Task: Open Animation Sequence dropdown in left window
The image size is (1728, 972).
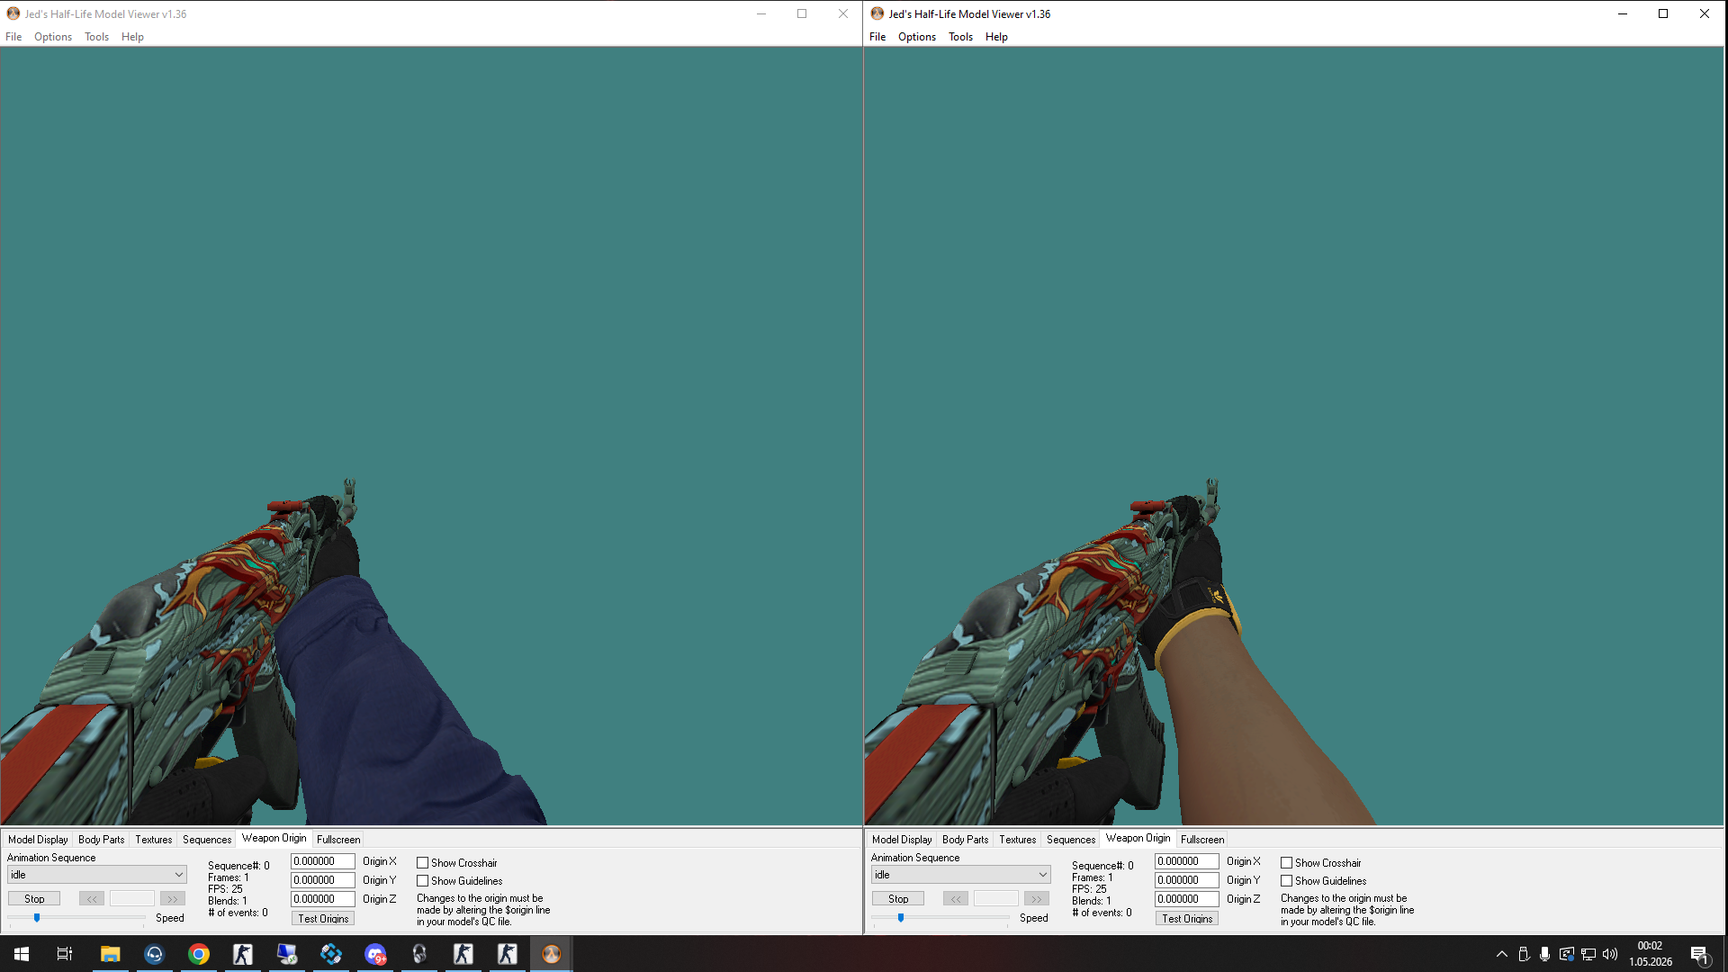Action: pyautogui.click(x=97, y=875)
